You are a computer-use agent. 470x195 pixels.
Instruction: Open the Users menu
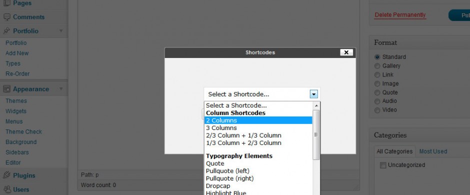(x=21, y=189)
